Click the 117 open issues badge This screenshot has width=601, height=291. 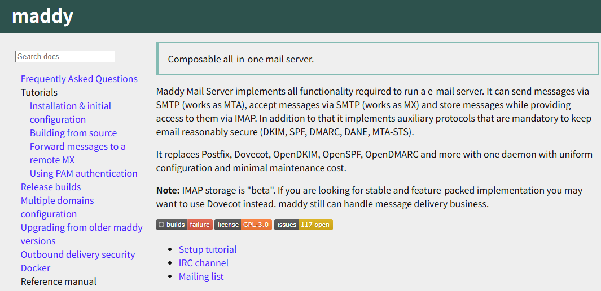tap(304, 225)
